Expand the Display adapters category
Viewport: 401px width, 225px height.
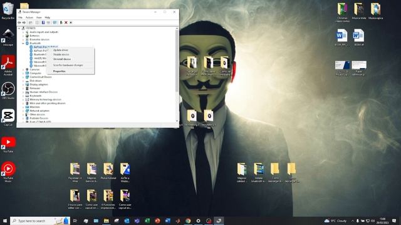pyautogui.click(x=23, y=84)
